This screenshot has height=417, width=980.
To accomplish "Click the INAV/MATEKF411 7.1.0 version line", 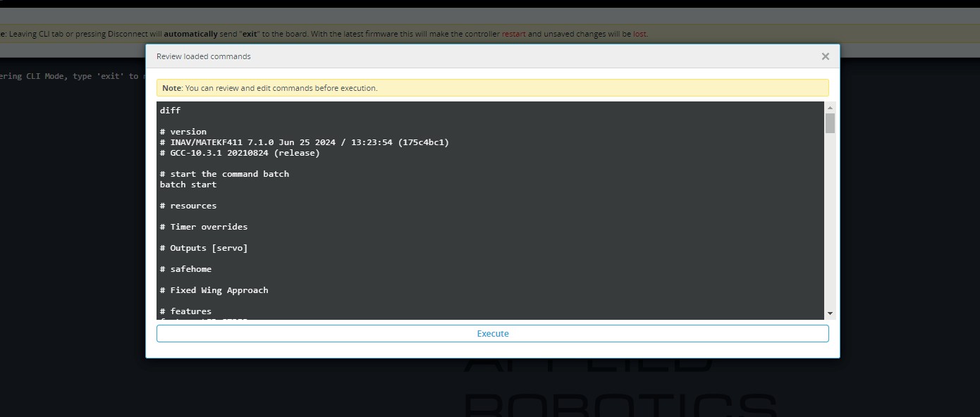I will [x=304, y=142].
